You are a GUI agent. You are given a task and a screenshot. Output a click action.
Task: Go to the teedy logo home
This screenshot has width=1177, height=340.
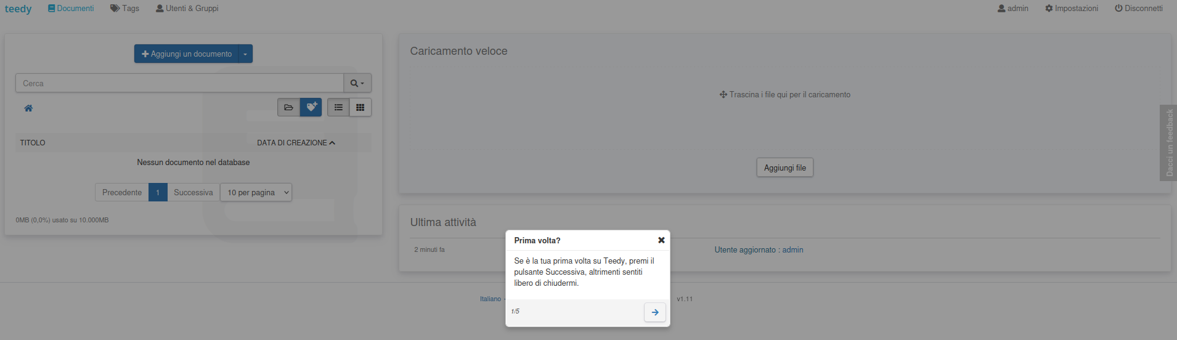pos(18,9)
